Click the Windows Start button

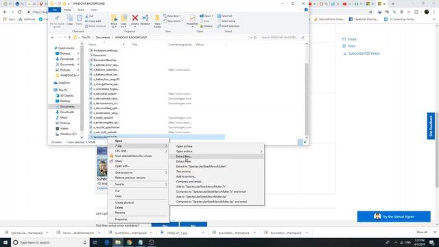5,242
